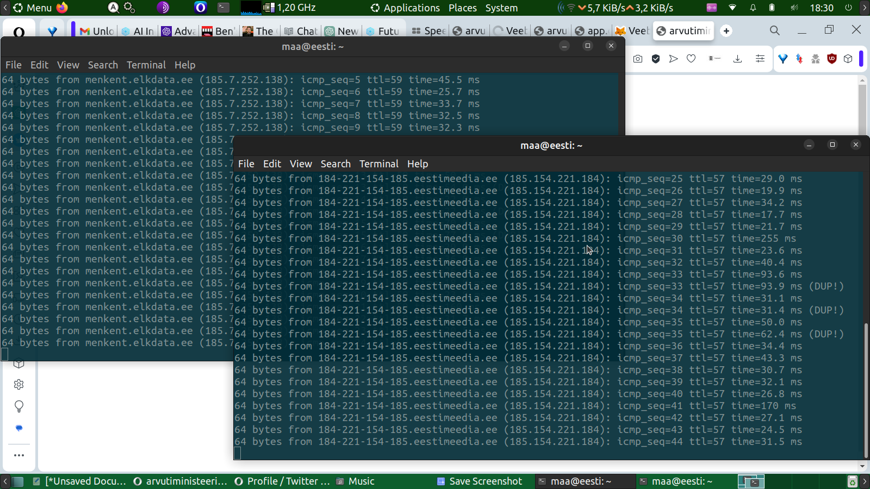The width and height of the screenshot is (870, 489).
Task: Click the magnifier 'A' panel launcher
Action: (113, 8)
